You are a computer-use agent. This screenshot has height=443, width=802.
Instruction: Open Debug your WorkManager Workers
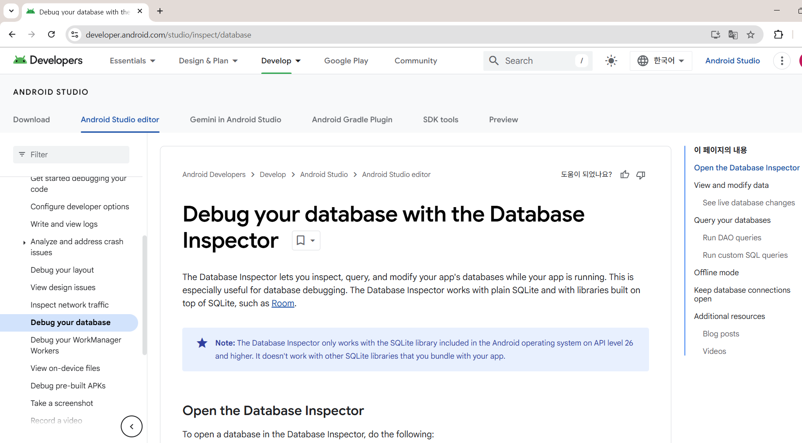[76, 345]
